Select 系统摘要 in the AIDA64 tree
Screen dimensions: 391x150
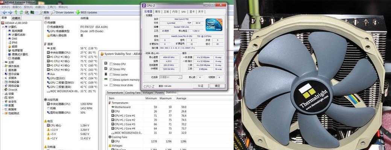15,31
